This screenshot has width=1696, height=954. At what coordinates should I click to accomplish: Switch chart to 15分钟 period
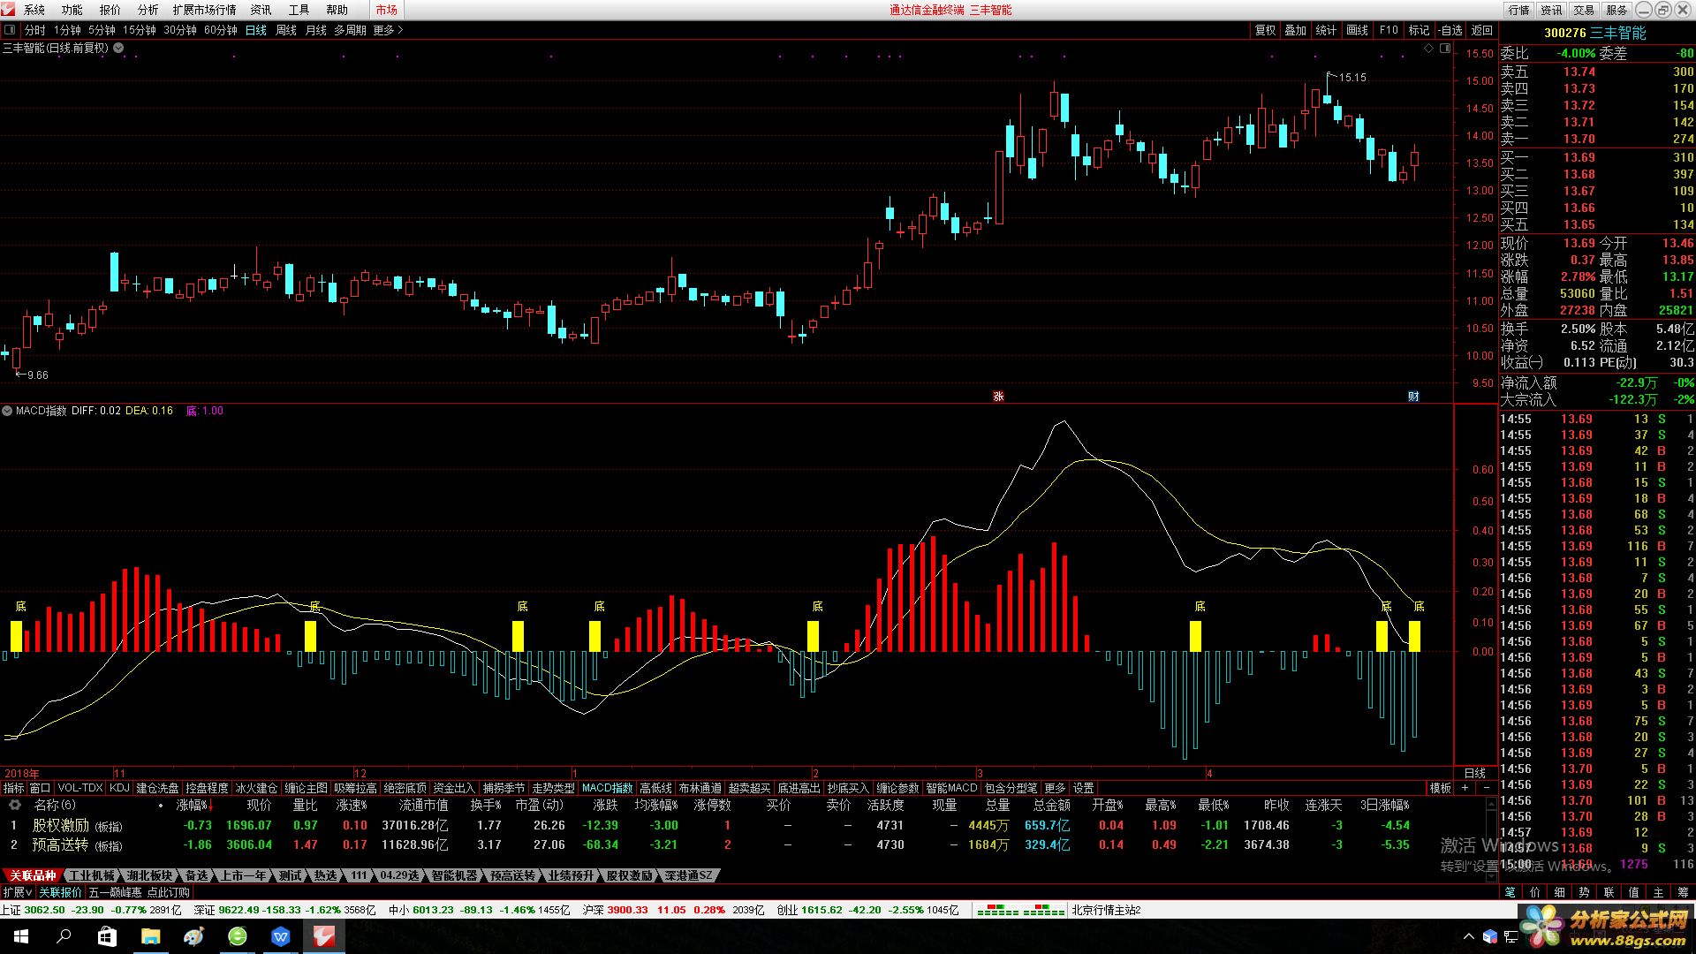tap(139, 30)
